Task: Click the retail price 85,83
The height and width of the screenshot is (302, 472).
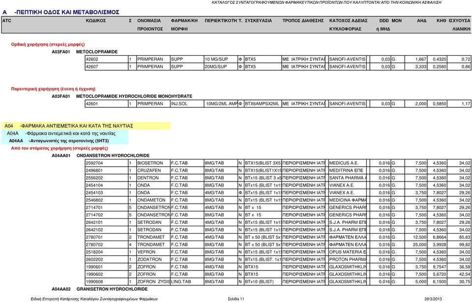Action: 465,237
